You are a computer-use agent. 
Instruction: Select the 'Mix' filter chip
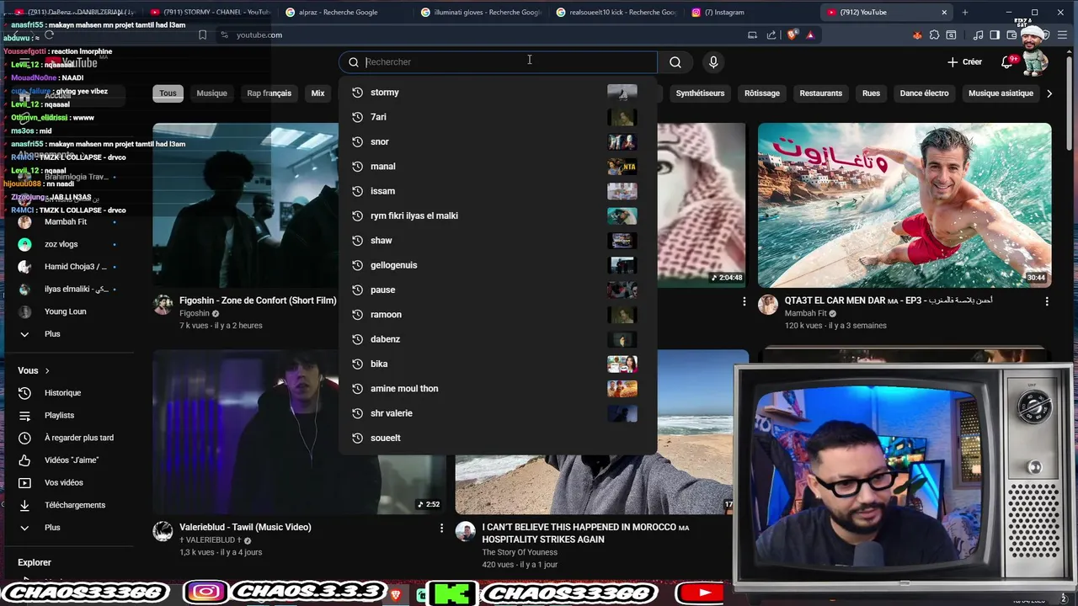[x=318, y=93]
